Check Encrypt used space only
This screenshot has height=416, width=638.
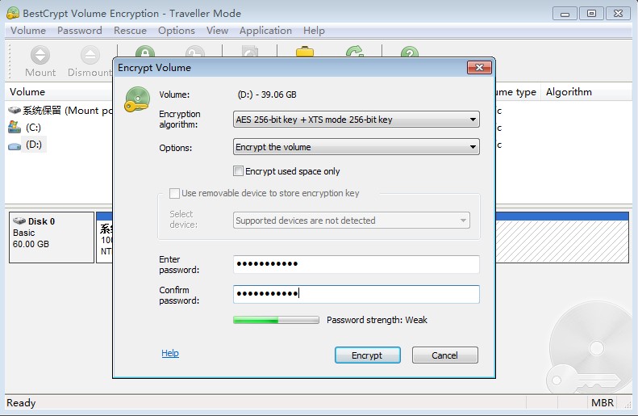(239, 170)
